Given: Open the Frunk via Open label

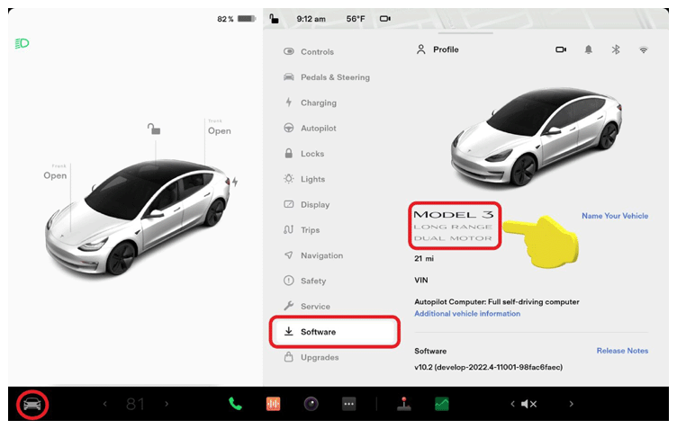Looking at the screenshot, I should click(55, 175).
